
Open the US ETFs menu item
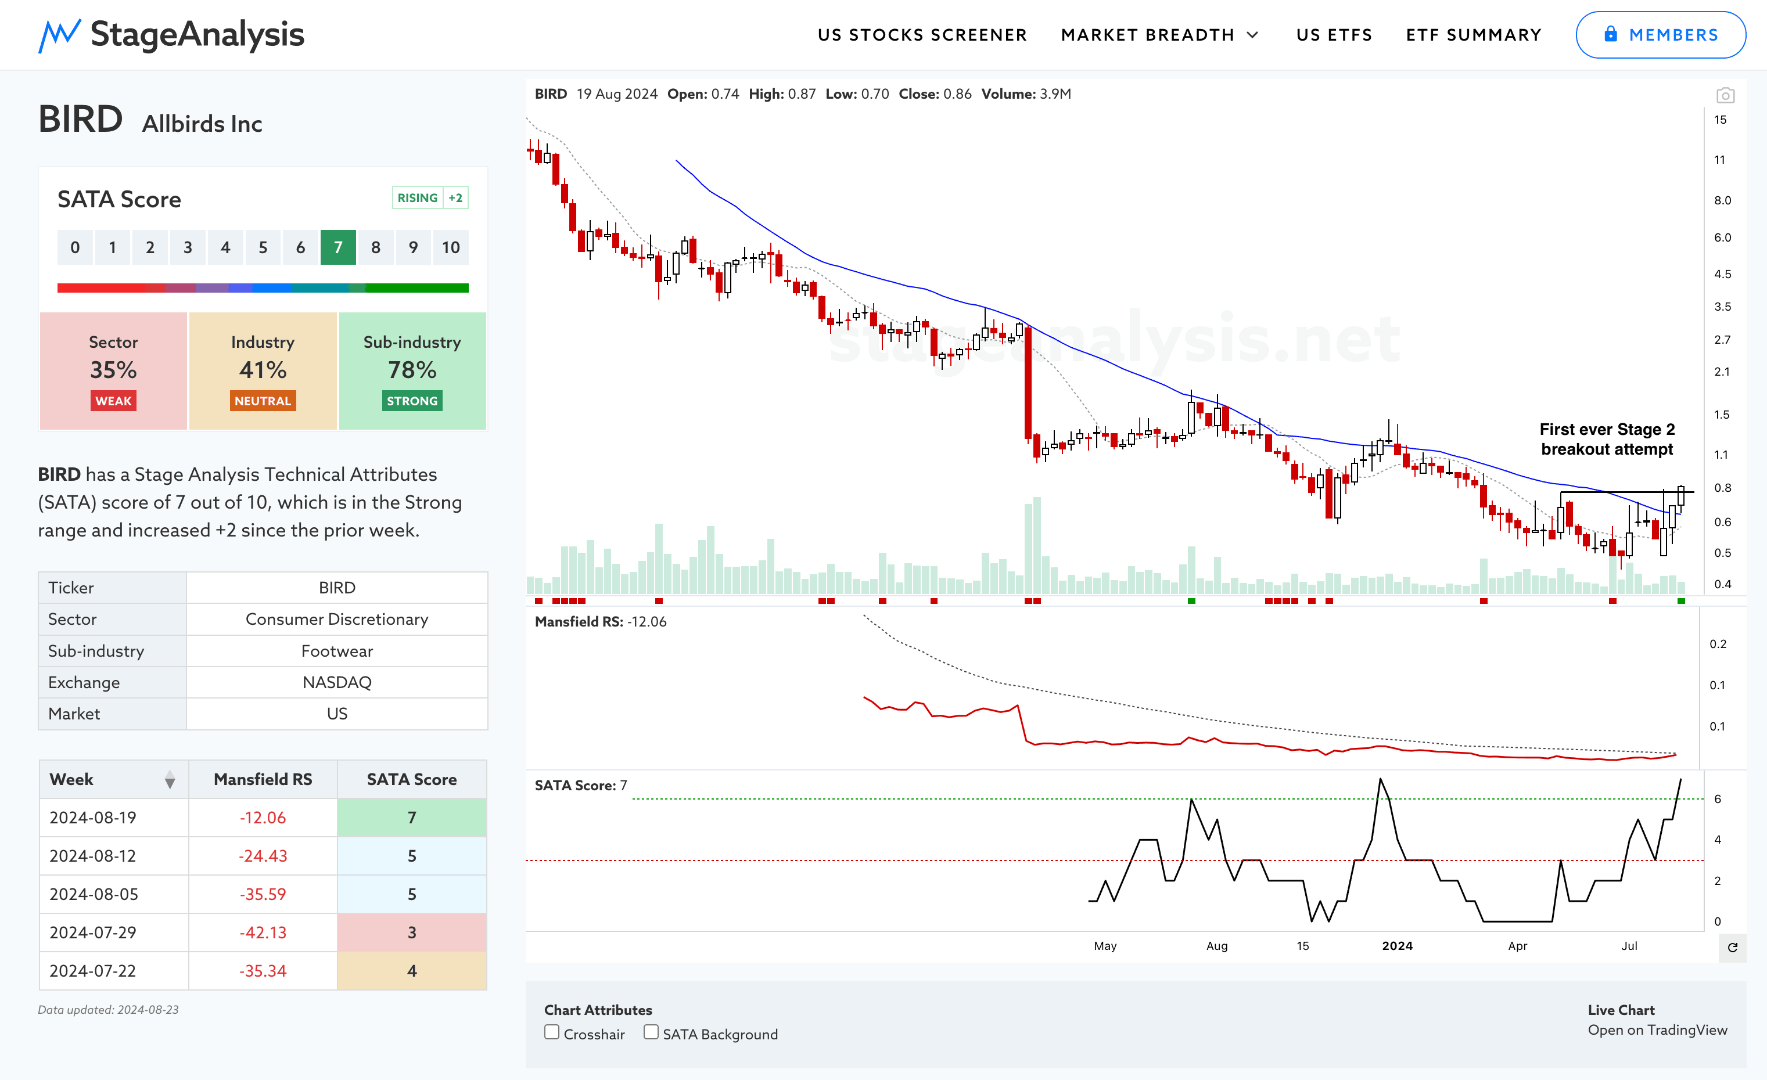(x=1334, y=35)
